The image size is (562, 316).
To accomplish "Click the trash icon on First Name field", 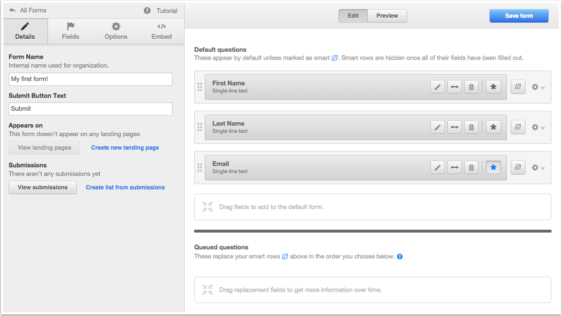I will (471, 87).
